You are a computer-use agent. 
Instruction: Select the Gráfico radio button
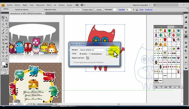pos(81,54)
